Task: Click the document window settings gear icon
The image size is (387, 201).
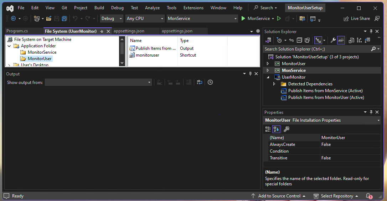Action: [258, 31]
